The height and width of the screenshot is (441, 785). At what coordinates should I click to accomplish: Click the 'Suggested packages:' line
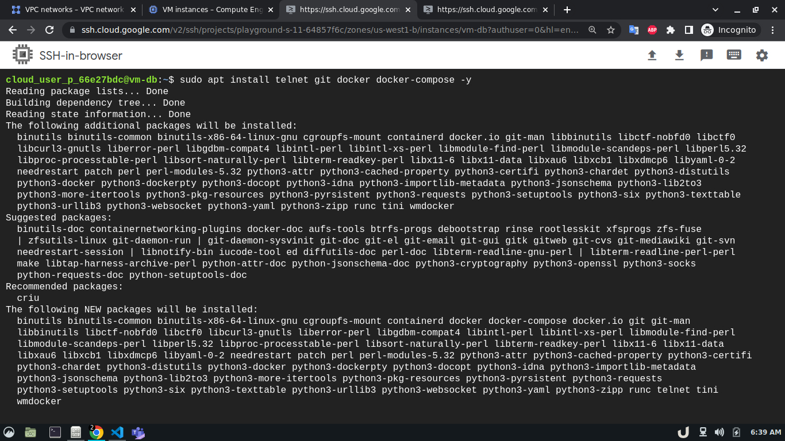[59, 218]
